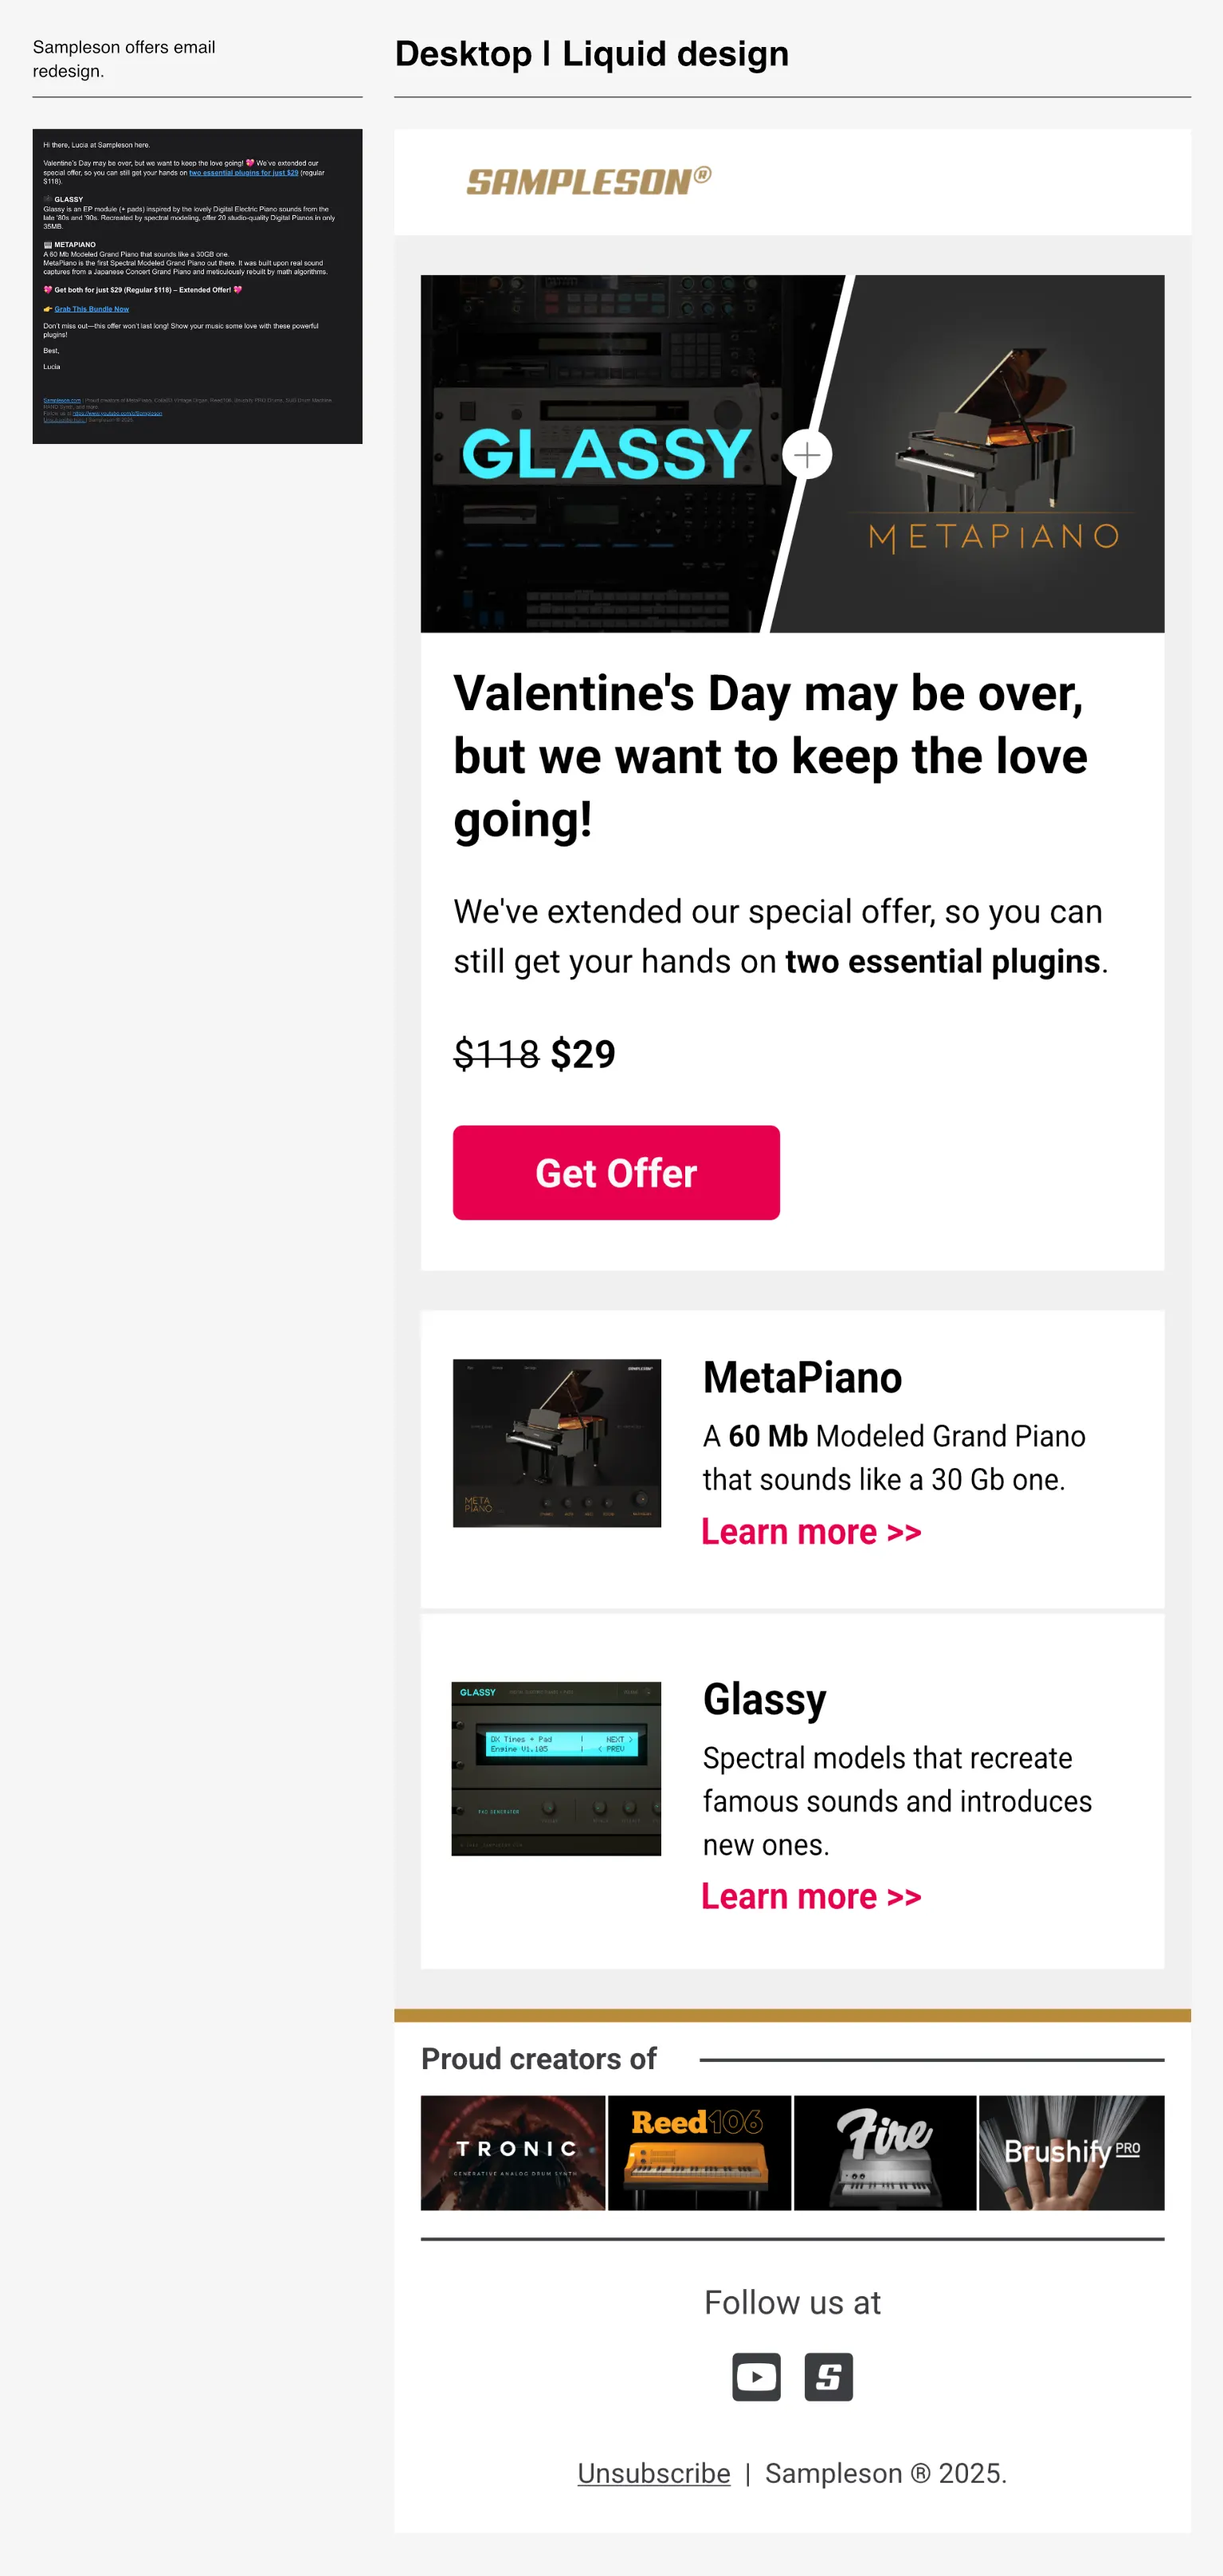Follow the Glassy Learn more link
This screenshot has width=1223, height=2576.
point(811,1896)
